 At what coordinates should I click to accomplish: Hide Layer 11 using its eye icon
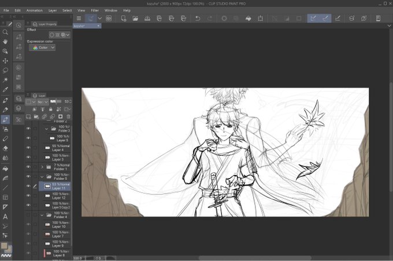point(28,186)
